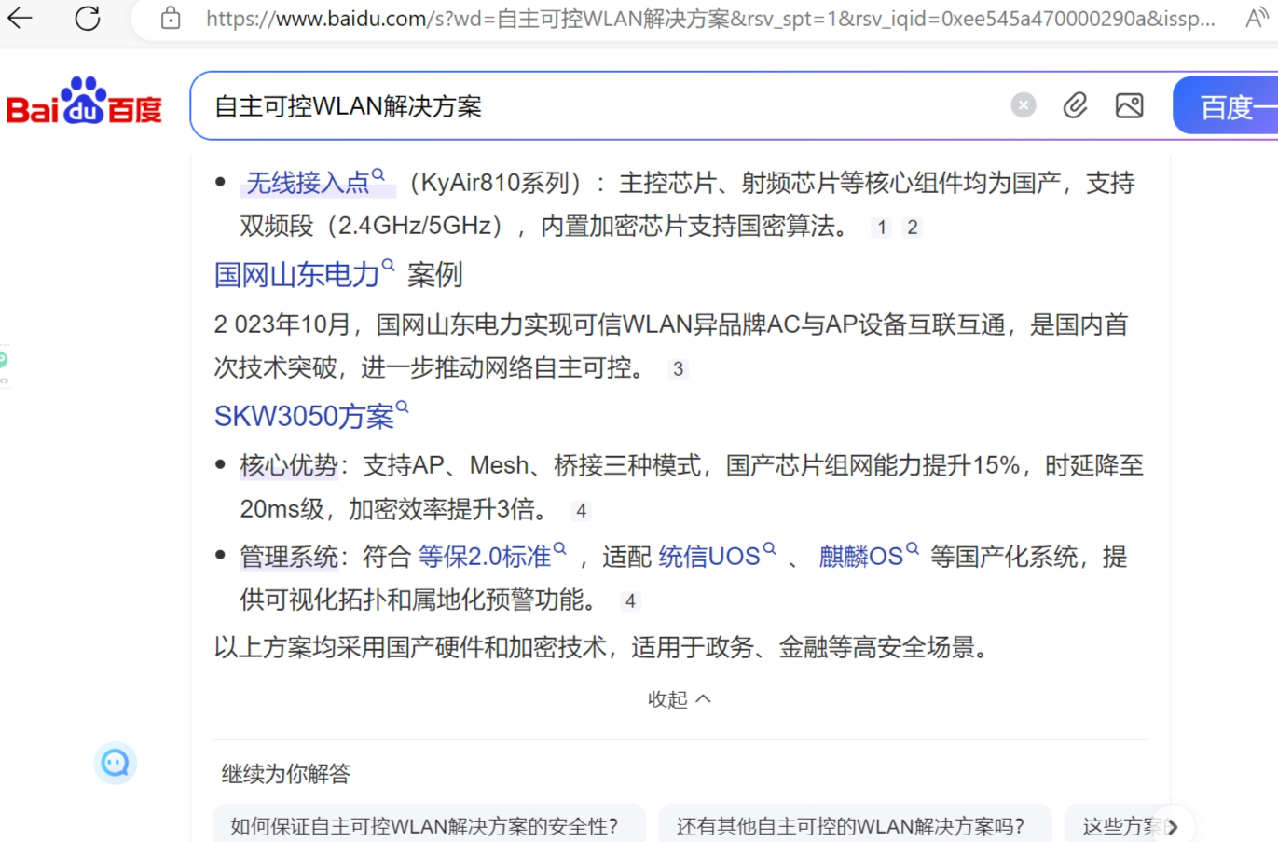Open the 等保2.0标准 link
1278x842 pixels.
[x=485, y=557]
